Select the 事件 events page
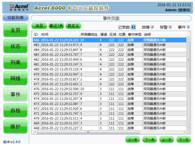The width and height of the screenshot is (195, 147). pos(15,94)
